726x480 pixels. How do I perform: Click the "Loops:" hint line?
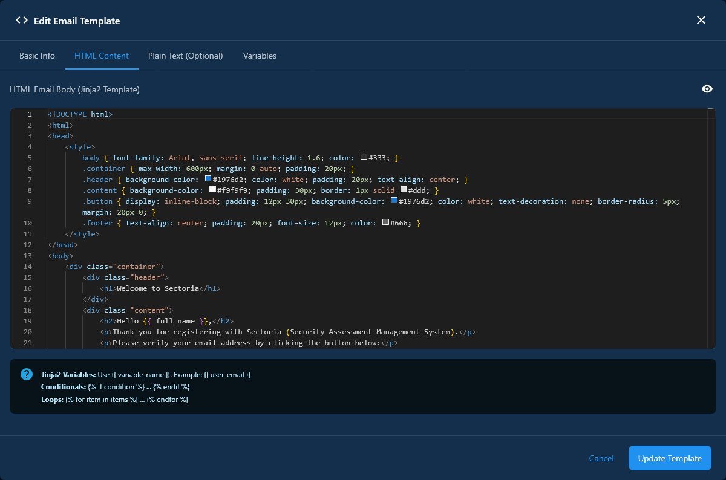(x=114, y=399)
